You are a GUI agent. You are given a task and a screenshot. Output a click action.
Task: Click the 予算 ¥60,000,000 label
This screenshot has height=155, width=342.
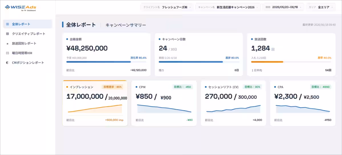(x=76, y=58)
